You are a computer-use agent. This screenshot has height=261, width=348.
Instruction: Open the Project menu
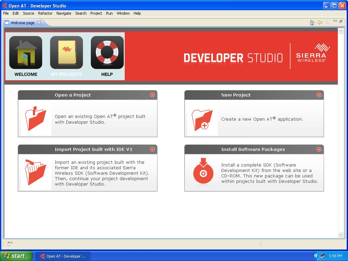click(96, 13)
